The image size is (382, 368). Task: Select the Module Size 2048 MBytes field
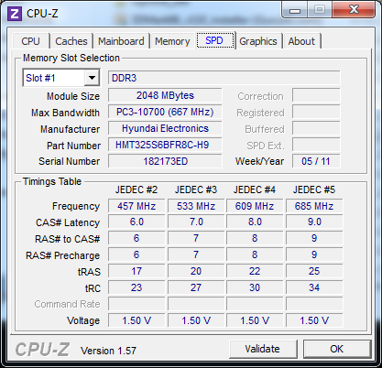165,95
